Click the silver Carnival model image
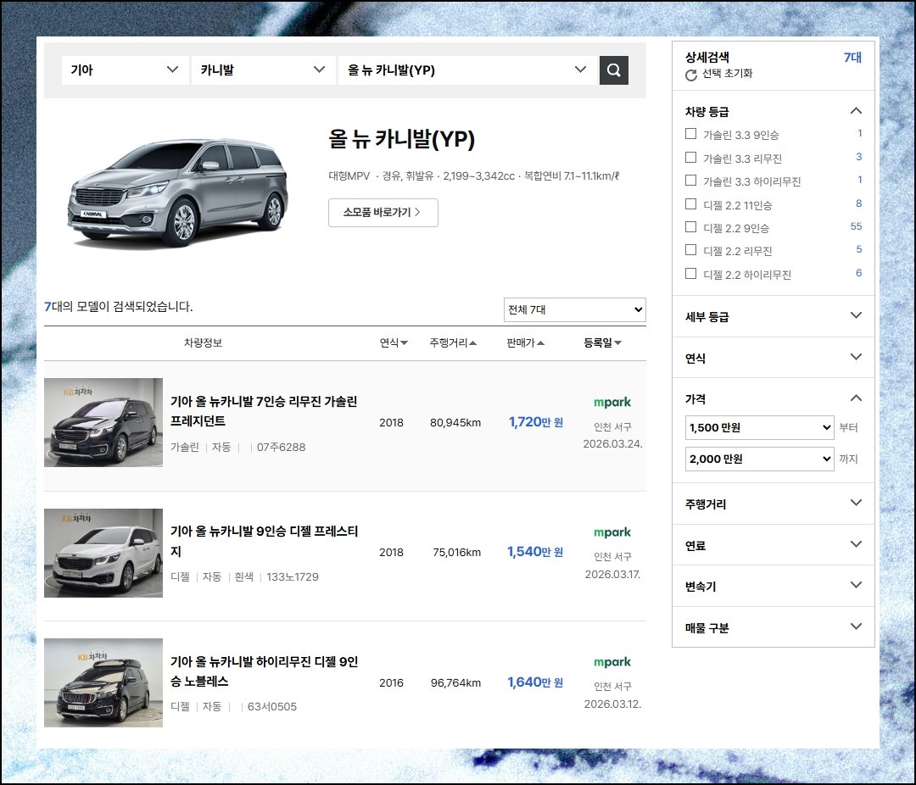916x785 pixels. coord(178,192)
